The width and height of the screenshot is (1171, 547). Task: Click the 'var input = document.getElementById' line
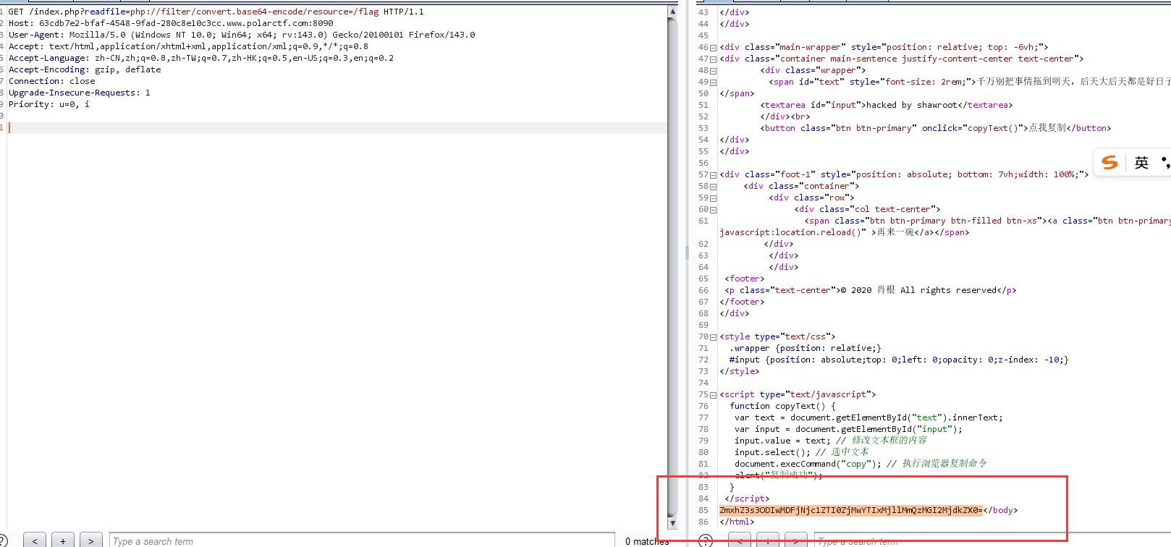click(848, 429)
